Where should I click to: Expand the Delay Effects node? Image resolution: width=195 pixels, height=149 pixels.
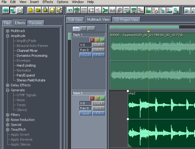point(8,85)
